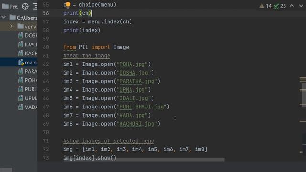Click the green checkmark typo count 23
Viewport: 306px width, 172px height.
(x=280, y=6)
